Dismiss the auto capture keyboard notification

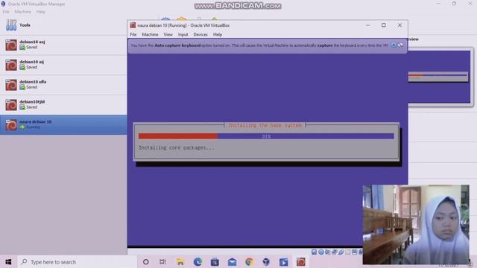394,45
